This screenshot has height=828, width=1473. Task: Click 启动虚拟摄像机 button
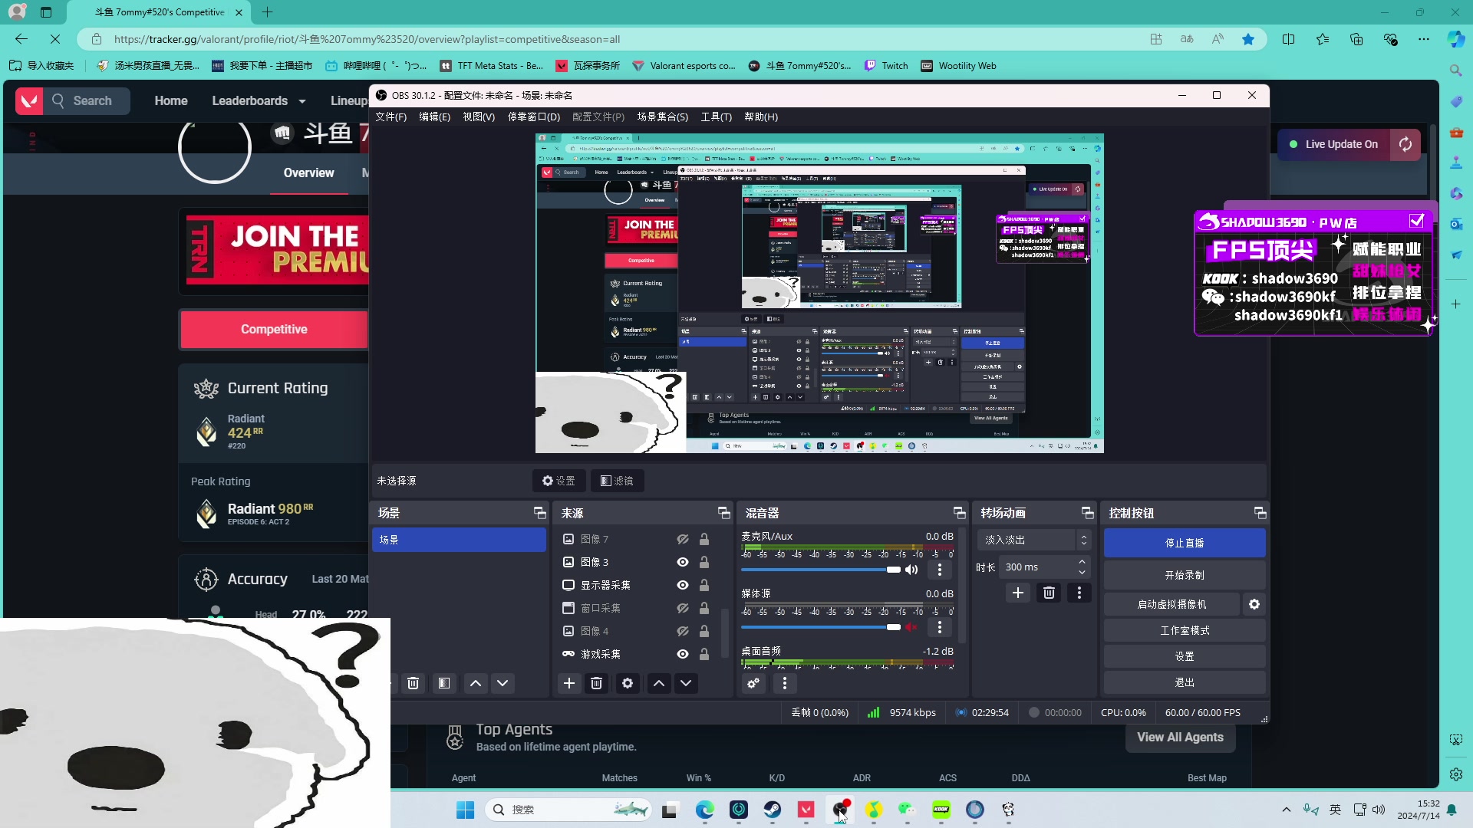(x=1171, y=604)
